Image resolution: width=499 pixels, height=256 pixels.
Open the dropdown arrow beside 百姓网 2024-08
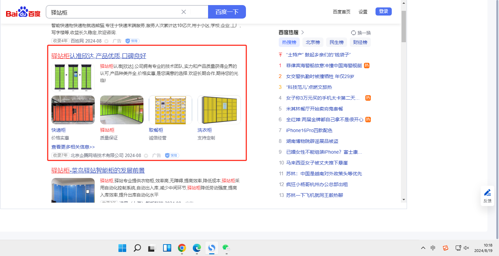click(106, 41)
